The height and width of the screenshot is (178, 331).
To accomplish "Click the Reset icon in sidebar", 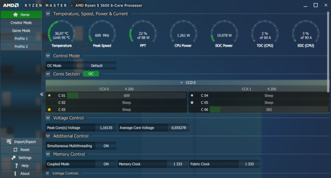I will click(15, 150).
